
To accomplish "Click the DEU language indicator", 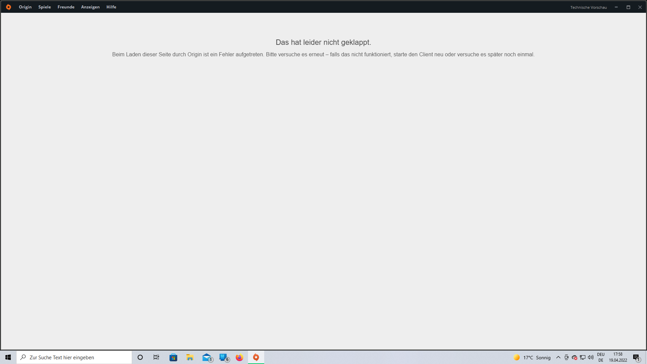I will click(601, 354).
